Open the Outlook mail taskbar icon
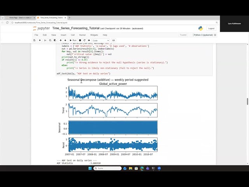 pos(125,168)
